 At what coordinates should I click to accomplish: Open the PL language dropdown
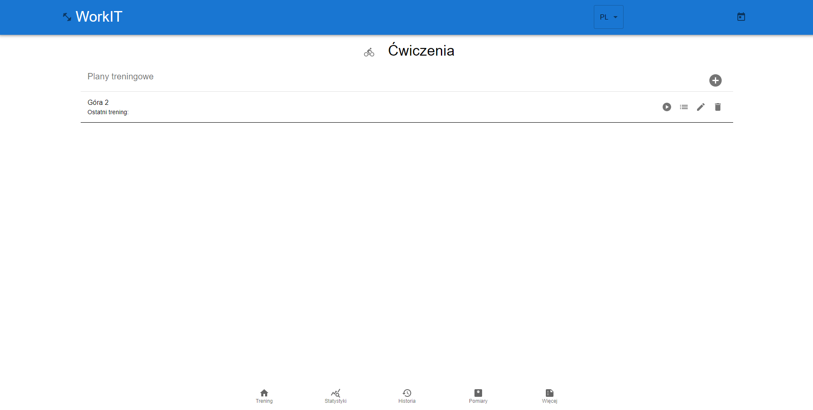tap(608, 17)
